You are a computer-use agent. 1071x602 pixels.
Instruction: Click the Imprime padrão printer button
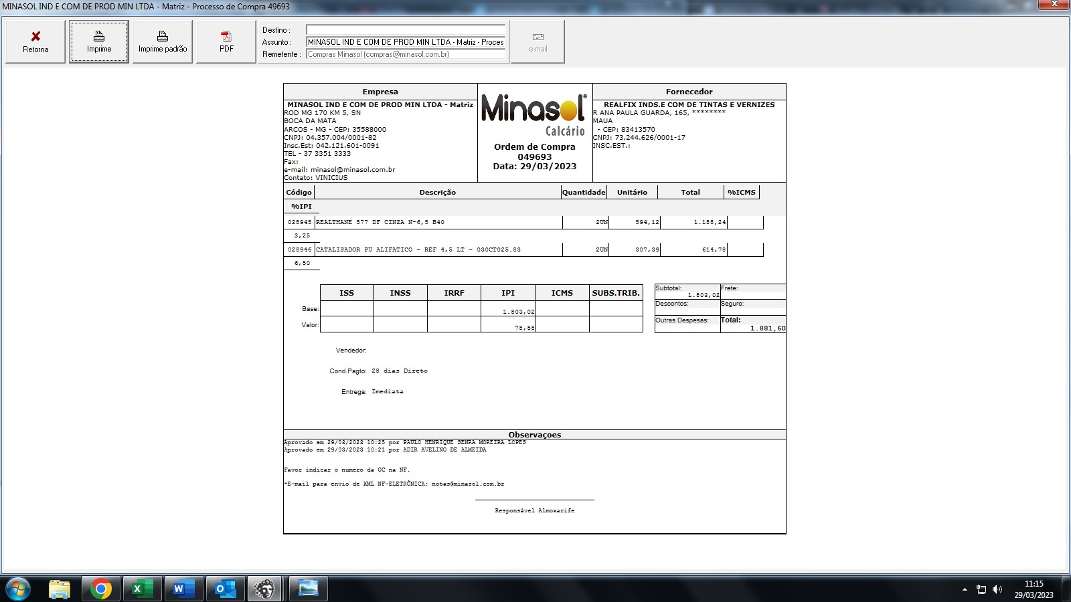[163, 41]
